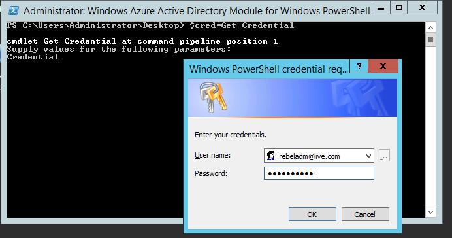This screenshot has width=452, height=238.
Task: Click the console scrollbar up arrow
Action: [x=430, y=28]
